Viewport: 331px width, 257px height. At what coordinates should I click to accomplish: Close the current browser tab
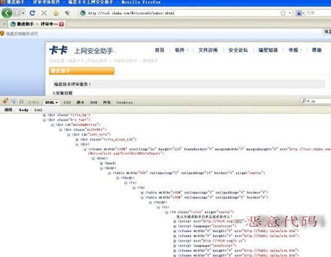pyautogui.click(x=62, y=24)
